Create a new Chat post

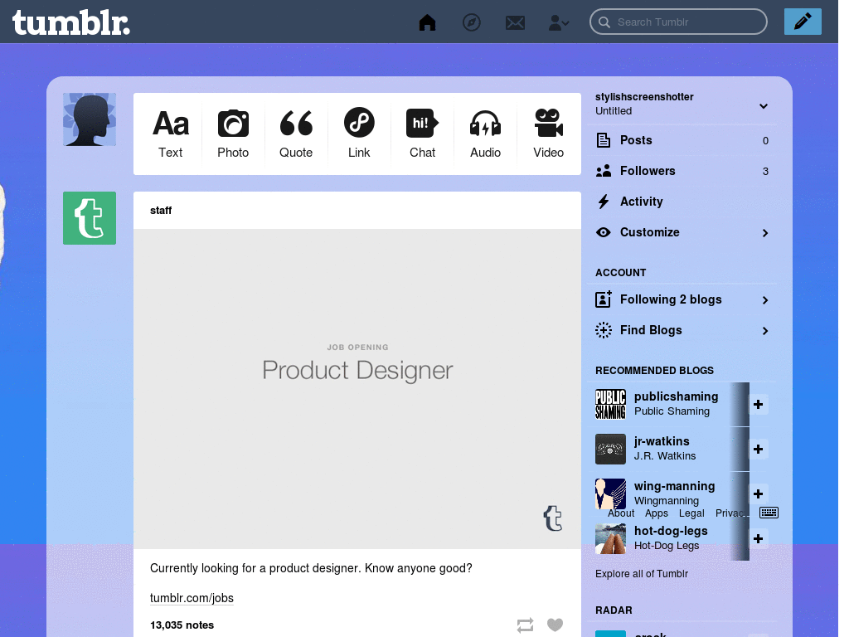[x=422, y=134]
